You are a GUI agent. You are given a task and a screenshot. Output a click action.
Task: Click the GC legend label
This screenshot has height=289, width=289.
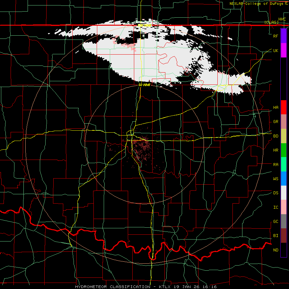click(276, 222)
